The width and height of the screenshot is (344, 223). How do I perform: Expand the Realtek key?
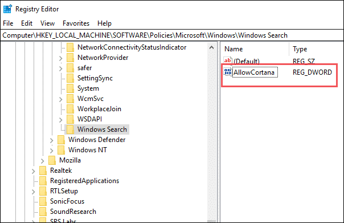34,171
